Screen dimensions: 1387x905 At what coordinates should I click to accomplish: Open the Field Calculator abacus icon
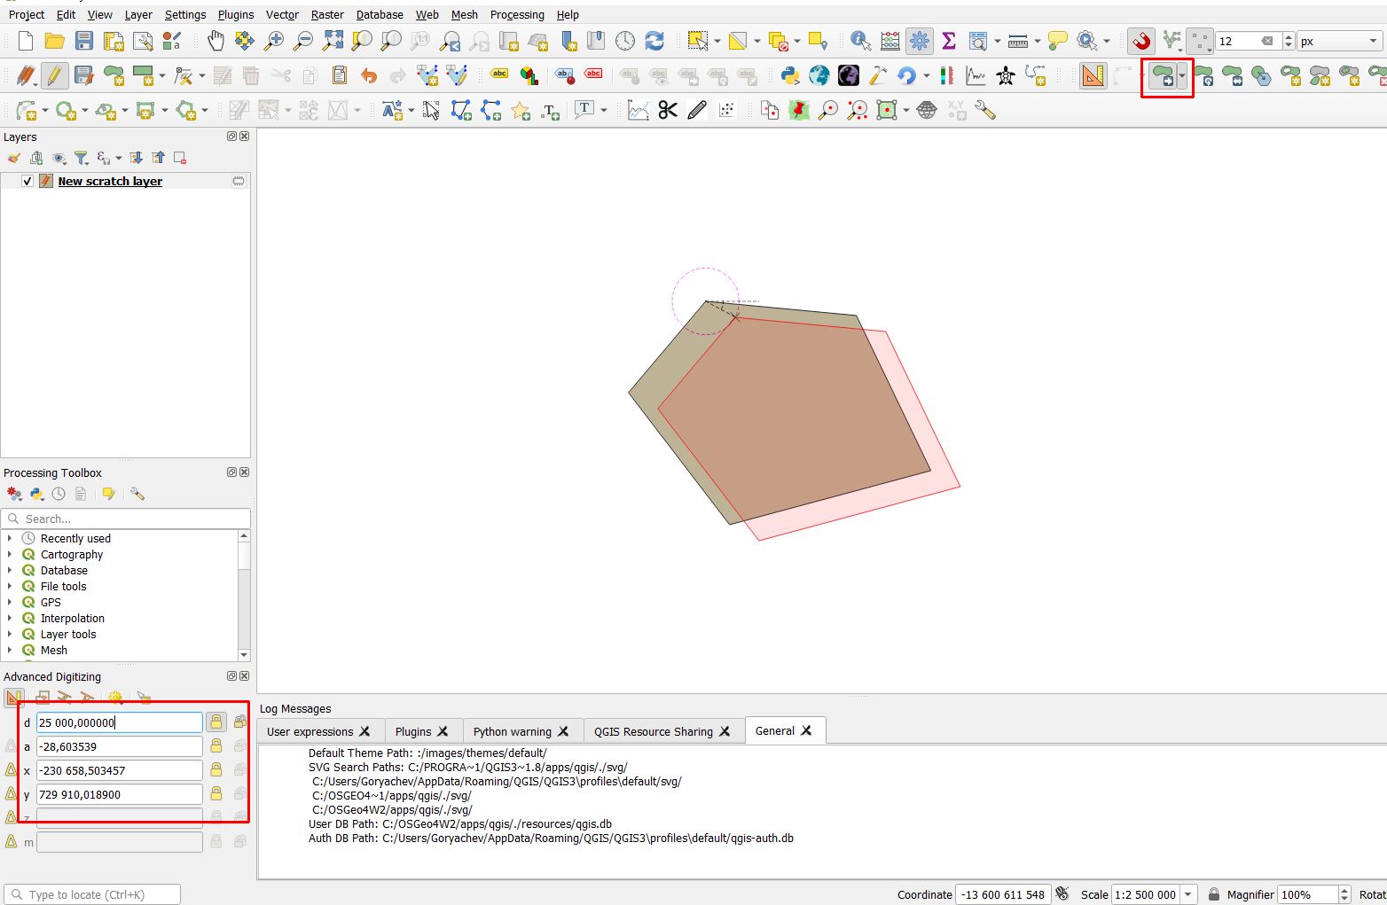[890, 41]
